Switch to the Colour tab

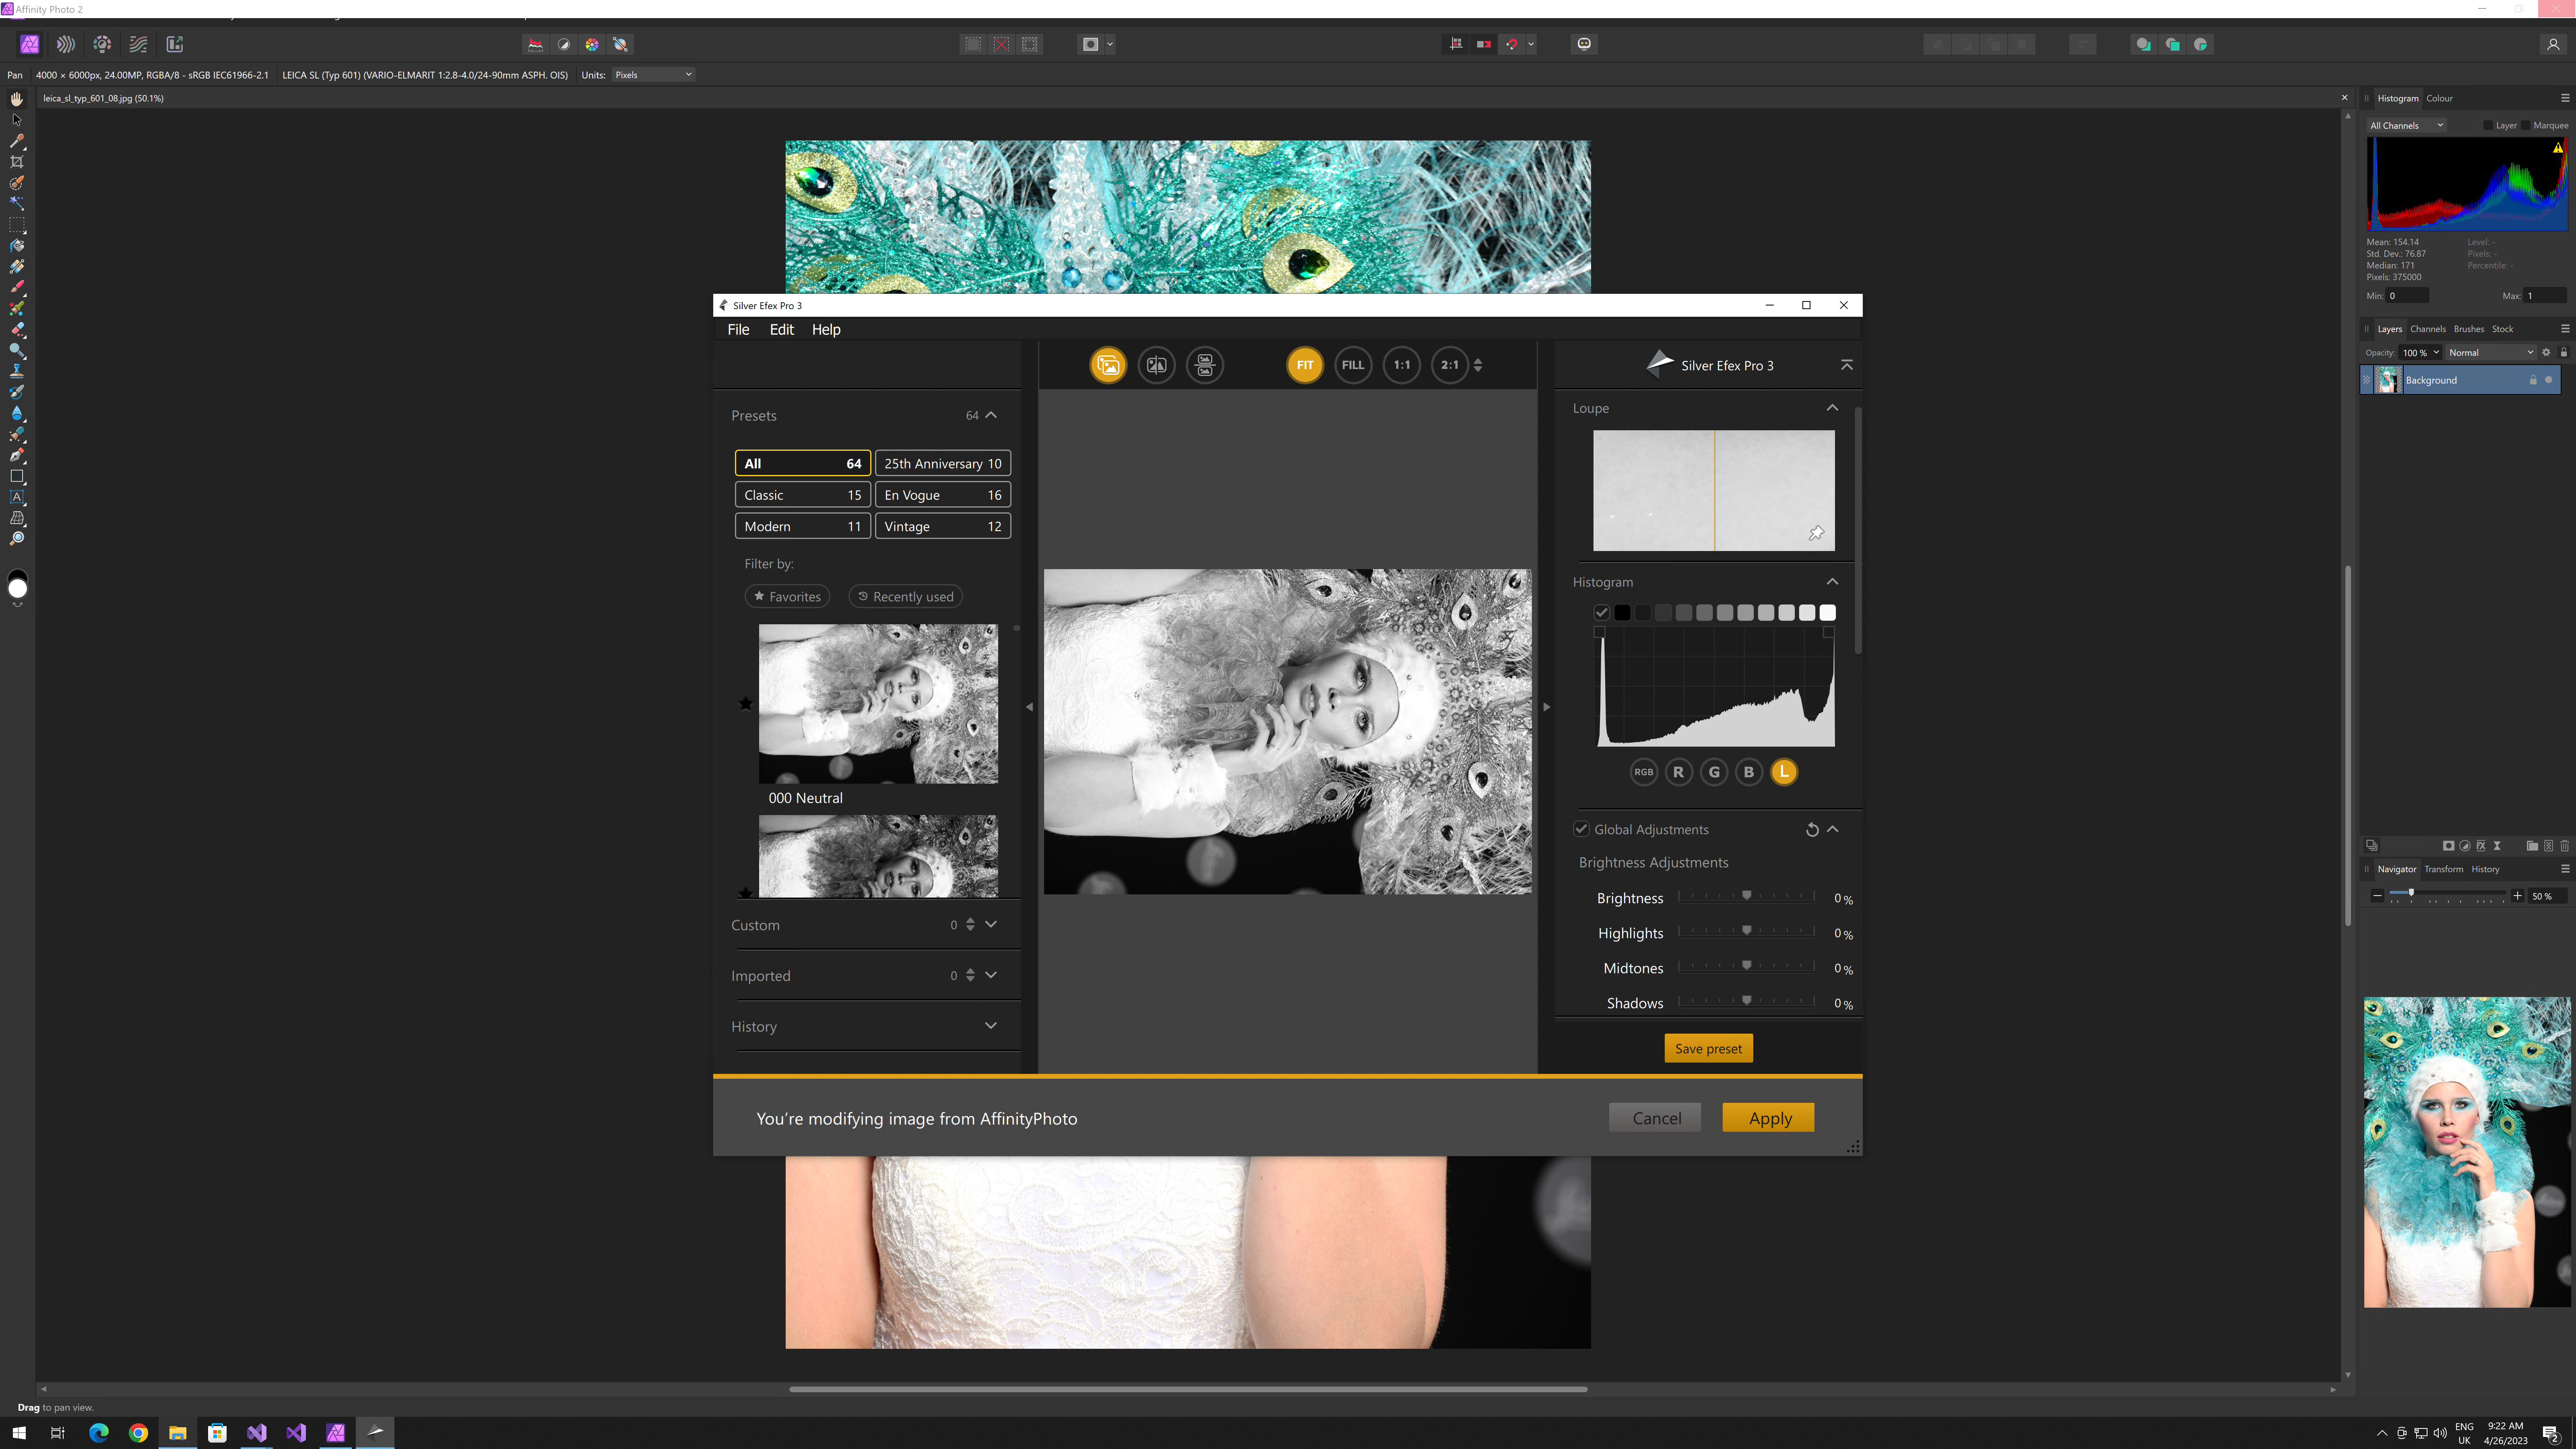tap(2439, 98)
